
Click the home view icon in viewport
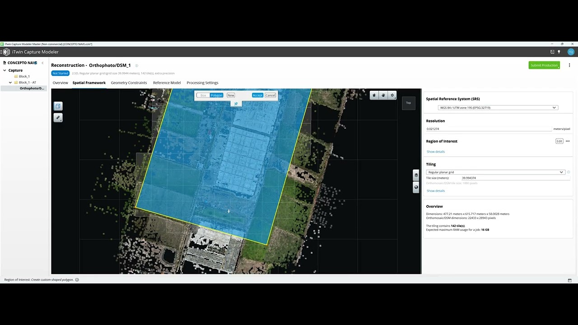(374, 95)
